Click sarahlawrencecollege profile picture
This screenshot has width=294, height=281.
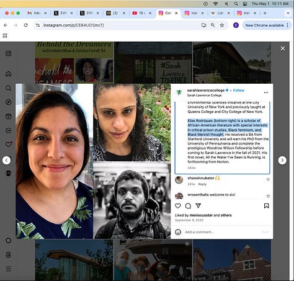179,92
